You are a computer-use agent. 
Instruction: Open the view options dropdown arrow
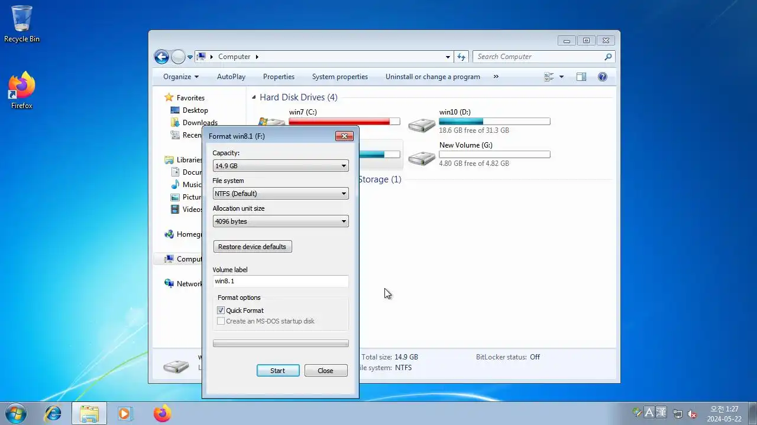(561, 77)
